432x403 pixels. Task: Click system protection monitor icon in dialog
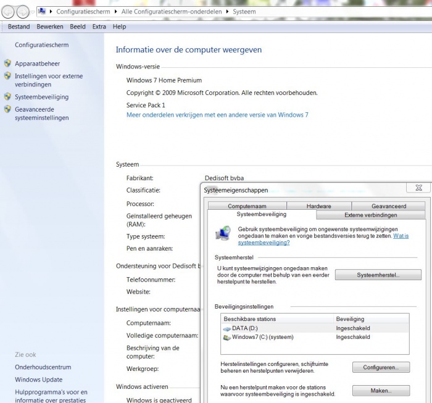click(x=223, y=233)
